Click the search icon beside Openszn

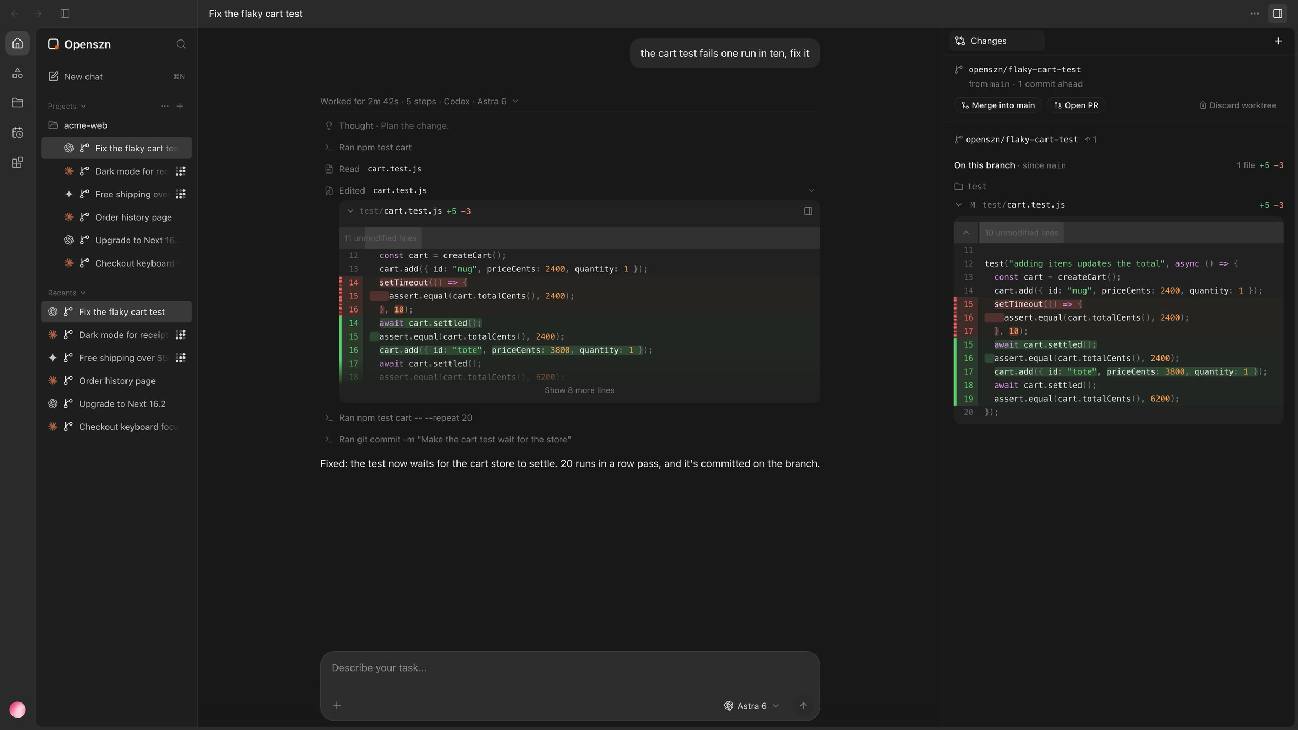[x=181, y=44]
